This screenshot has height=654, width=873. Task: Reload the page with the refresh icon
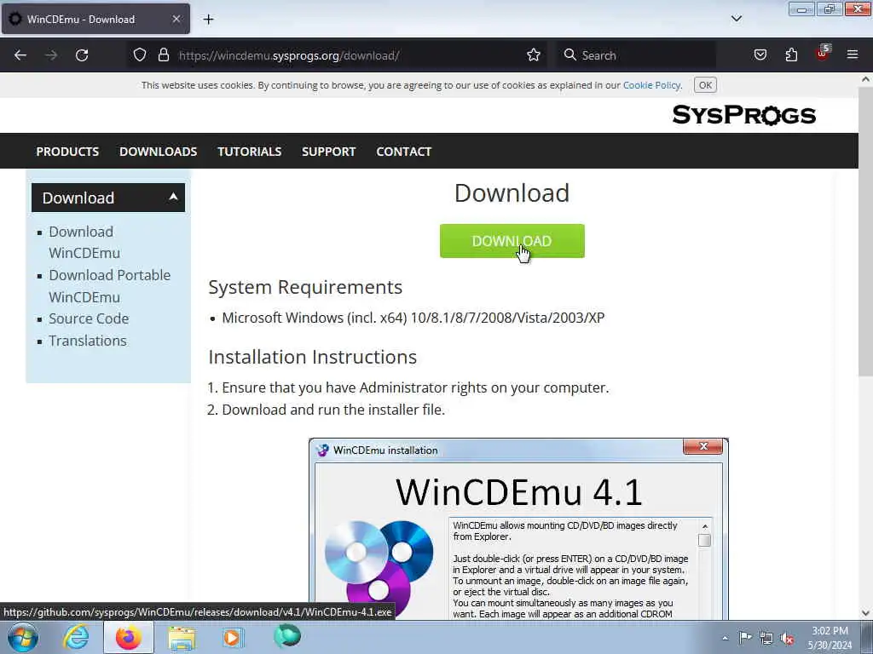[82, 55]
